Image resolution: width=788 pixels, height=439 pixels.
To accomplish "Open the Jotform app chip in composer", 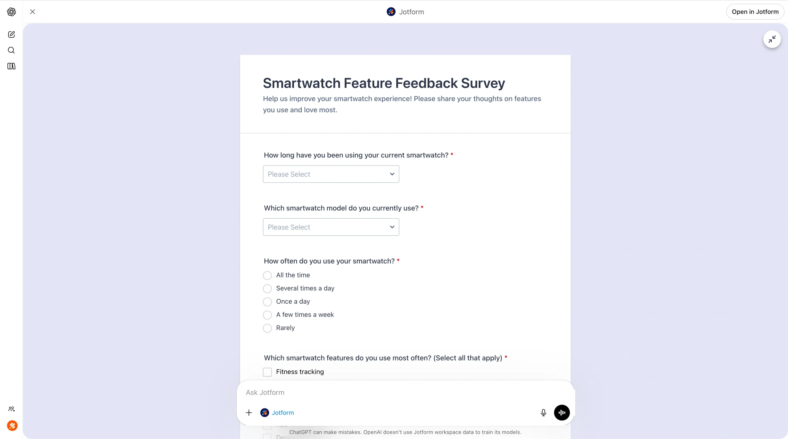I will (276, 413).
